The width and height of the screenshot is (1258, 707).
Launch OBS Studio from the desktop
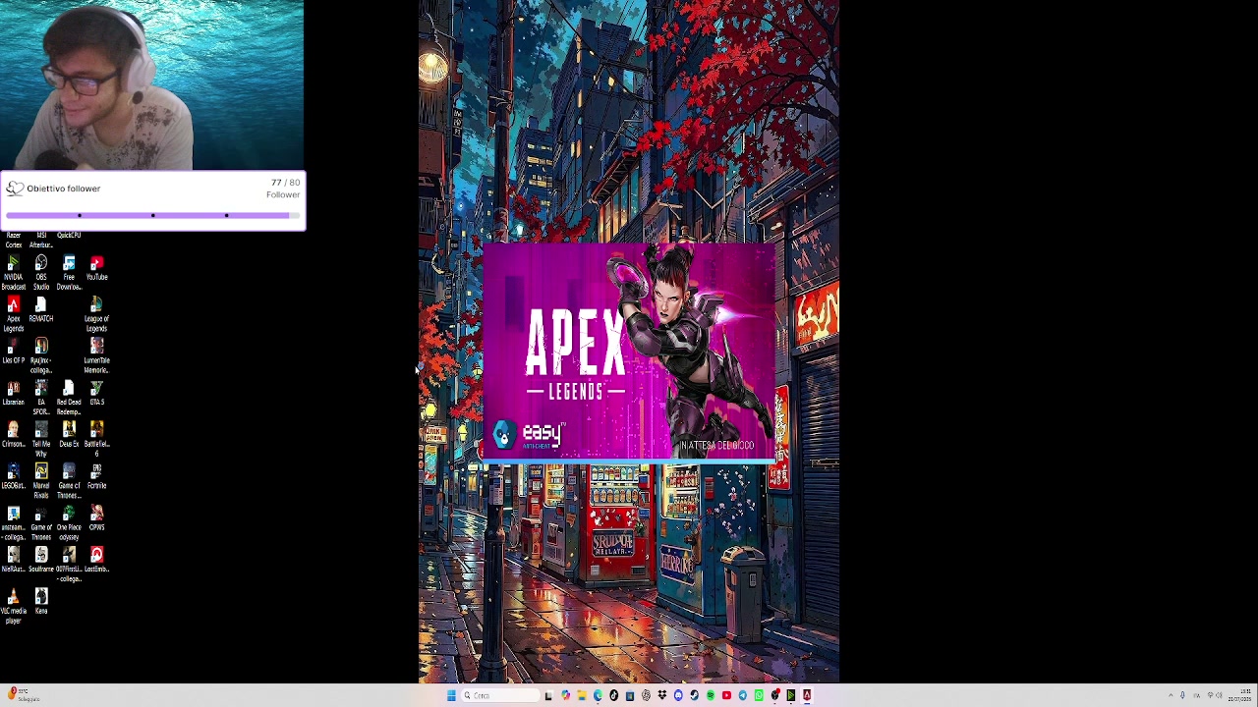[41, 273]
